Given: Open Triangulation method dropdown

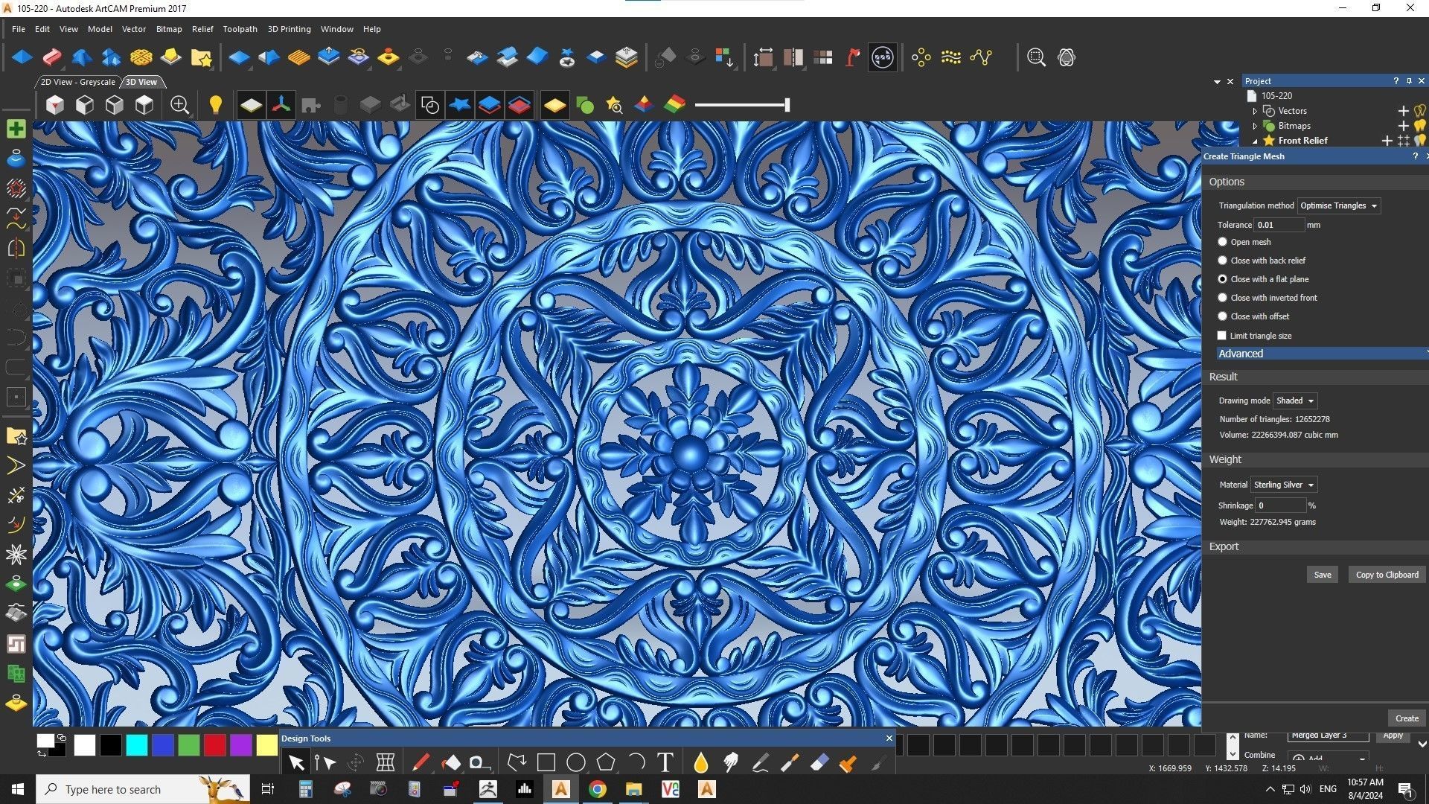Looking at the screenshot, I should pos(1339,205).
